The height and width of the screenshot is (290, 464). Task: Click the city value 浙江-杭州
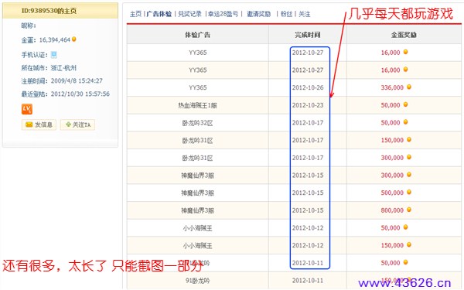coord(63,68)
